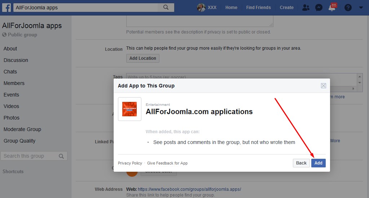This screenshot has height=198, width=369.
Task: Open Give Feedback for App link
Action: tap(167, 163)
